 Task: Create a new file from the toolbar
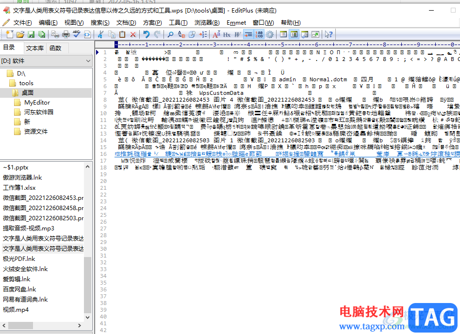[9, 34]
